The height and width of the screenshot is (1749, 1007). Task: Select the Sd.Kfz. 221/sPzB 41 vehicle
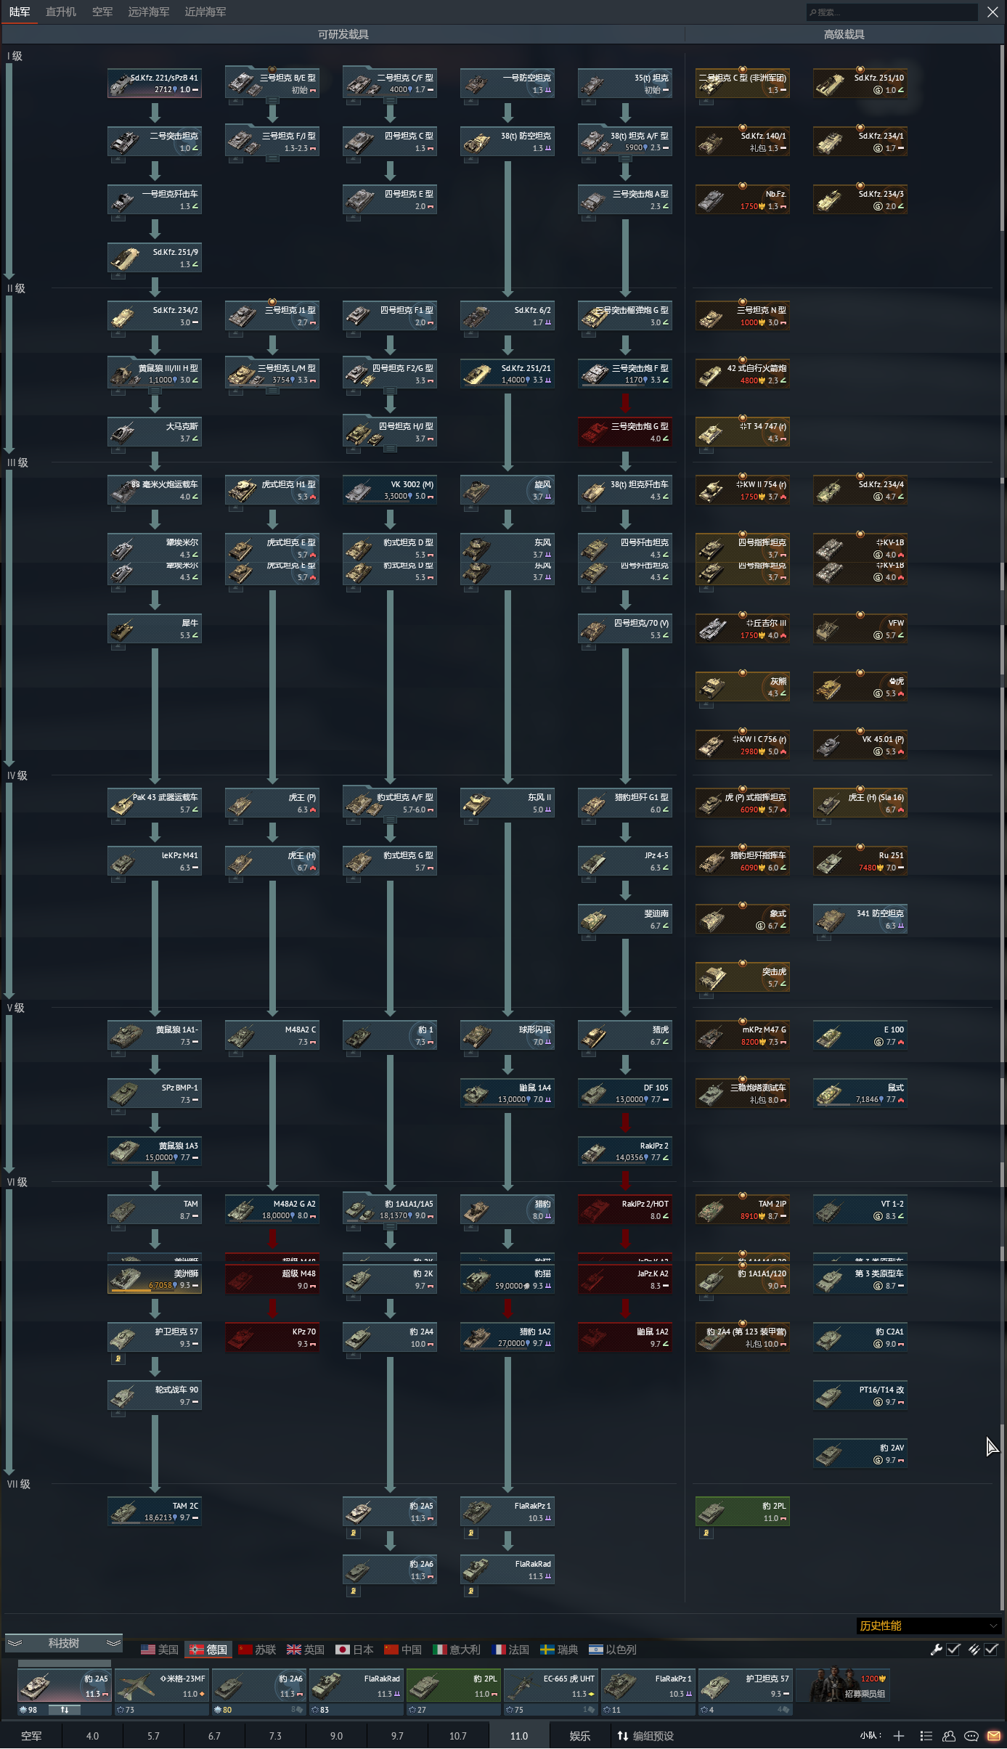[x=155, y=83]
